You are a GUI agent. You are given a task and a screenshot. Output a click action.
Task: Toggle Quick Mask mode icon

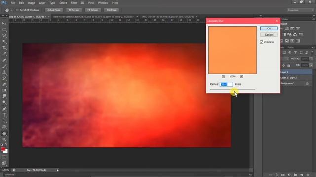pos(4,157)
